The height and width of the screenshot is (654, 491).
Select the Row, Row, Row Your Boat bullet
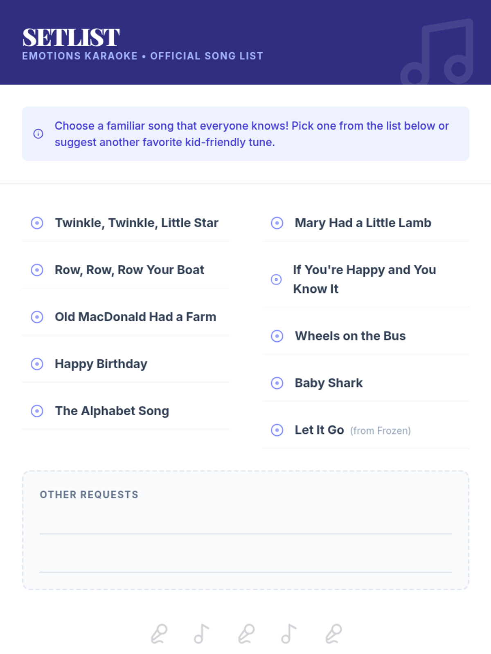click(x=37, y=270)
